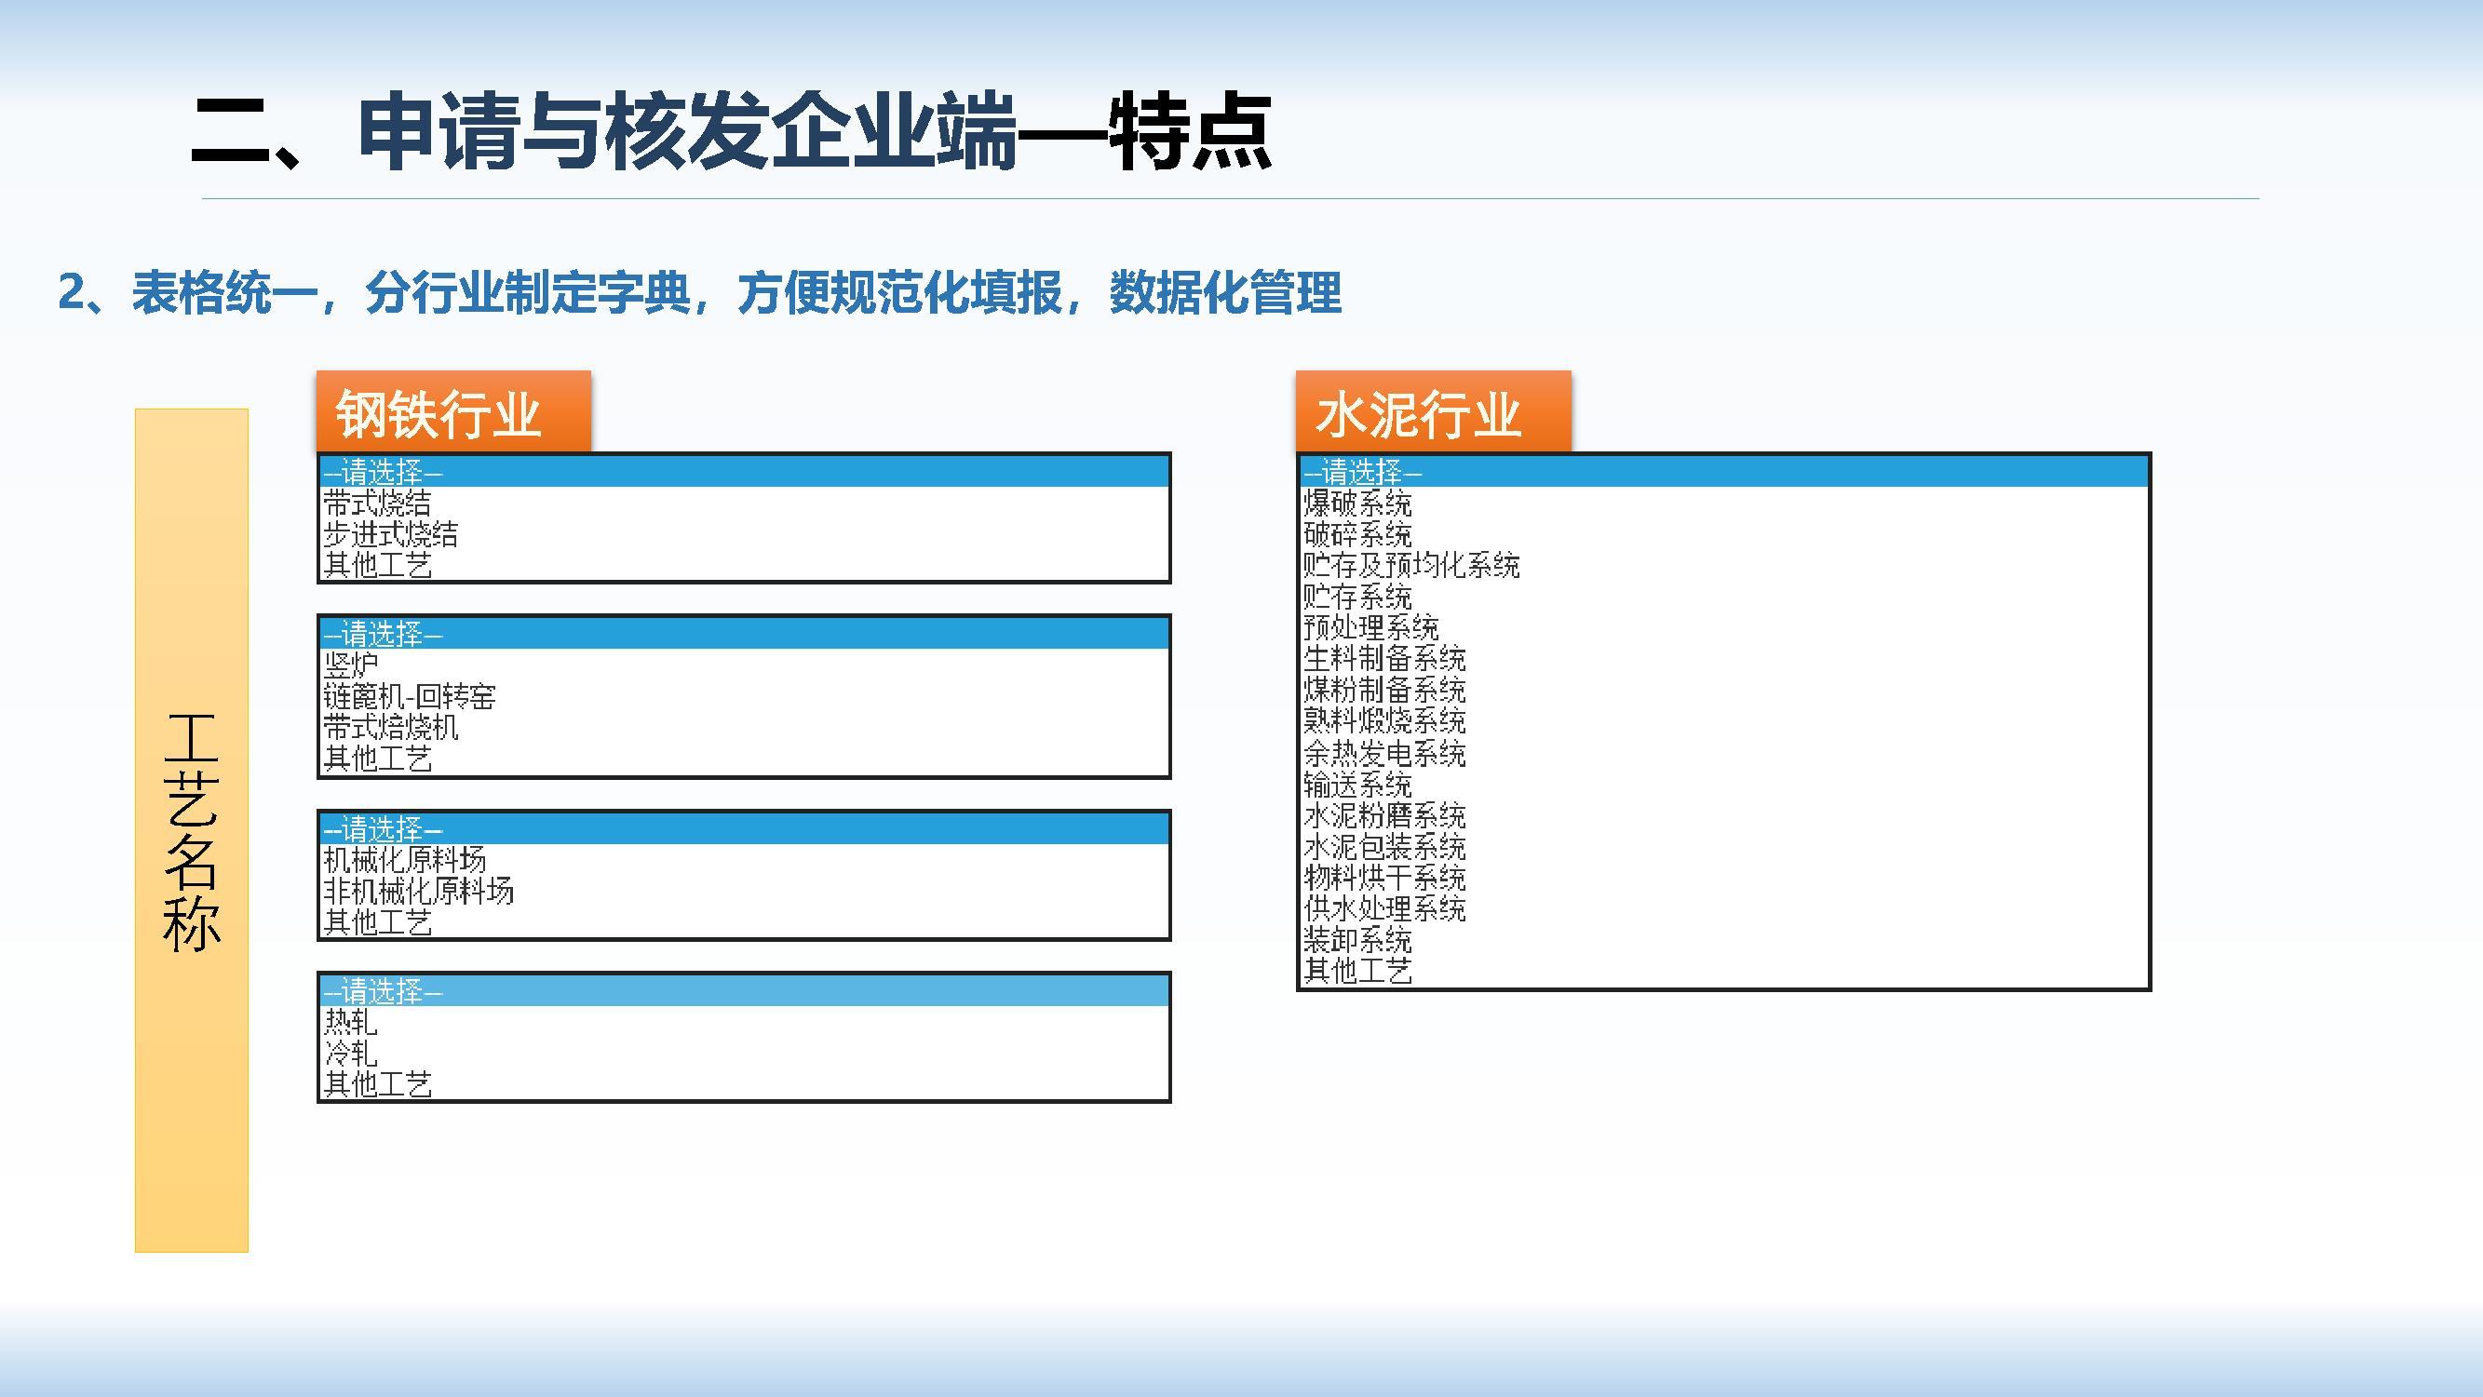The width and height of the screenshot is (2483, 1397).
Task: Choose 机械化原料场 option
Action: pyautogui.click(x=405, y=859)
